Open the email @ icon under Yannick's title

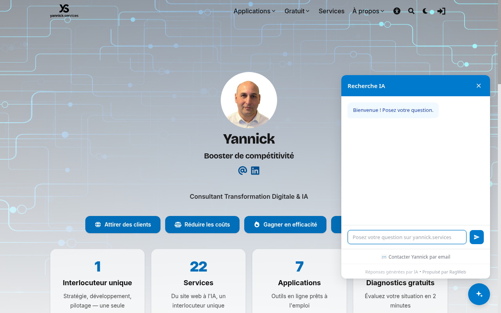pos(243,171)
